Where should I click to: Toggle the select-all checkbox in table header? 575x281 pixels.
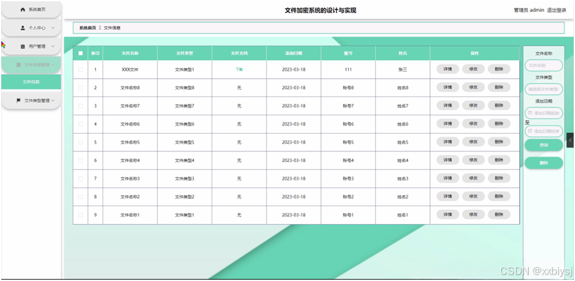point(81,53)
